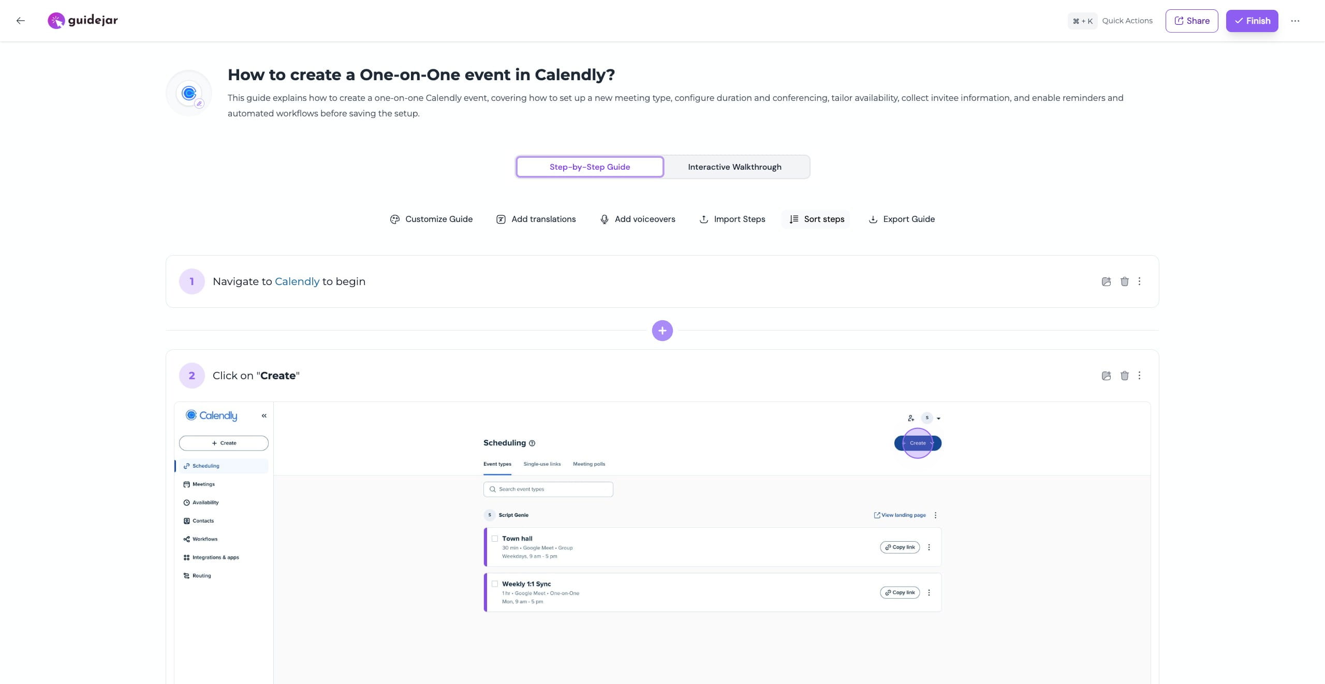The width and height of the screenshot is (1325, 684).
Task: Click the back arrow icon
Action: click(21, 21)
